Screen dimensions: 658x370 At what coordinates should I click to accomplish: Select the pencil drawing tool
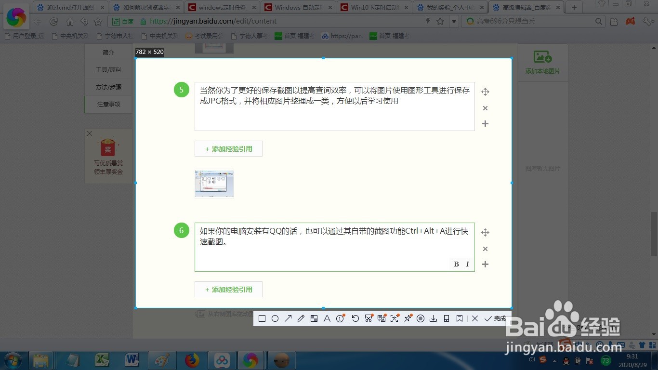[301, 318]
